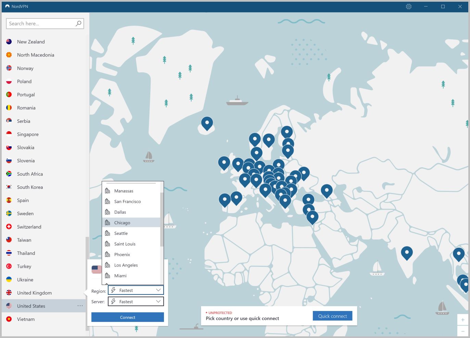Select the India server map pin
Image resolution: width=470 pixels, height=338 pixels.
(x=407, y=253)
